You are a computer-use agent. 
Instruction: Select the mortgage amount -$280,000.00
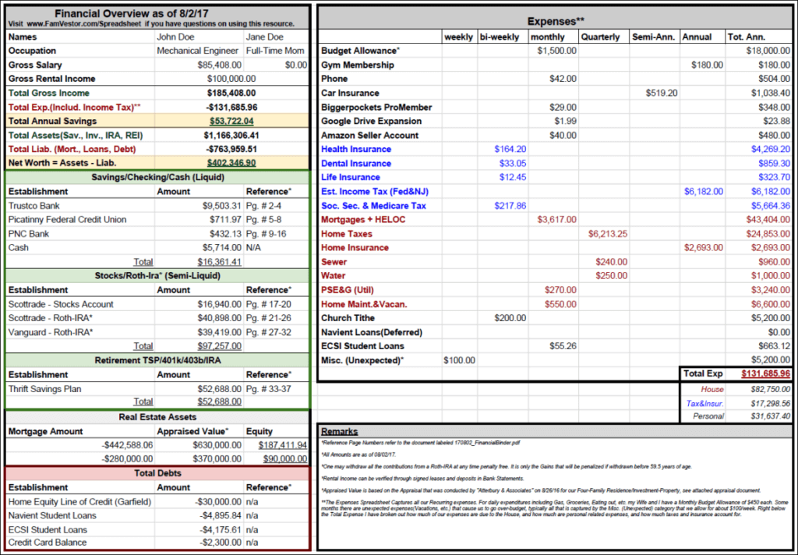(127, 459)
